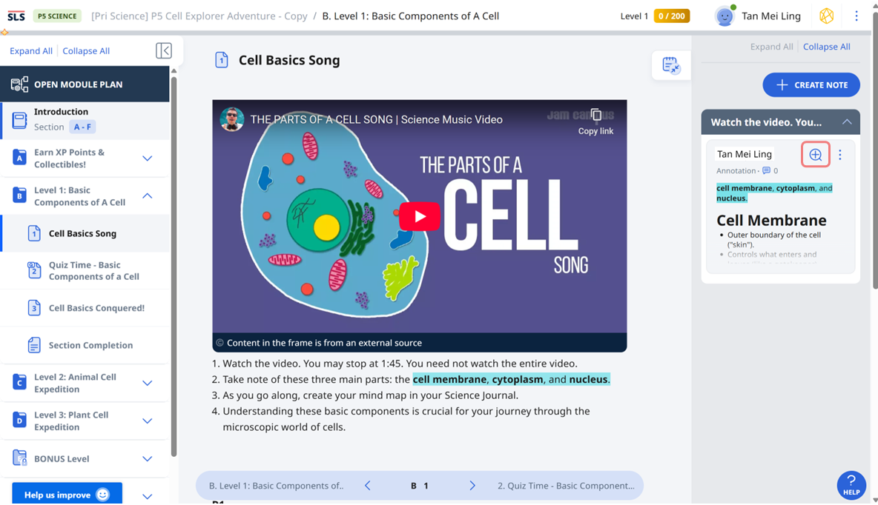Click Open Module Plan
Viewport: 878px width, 505px height.
click(x=78, y=84)
